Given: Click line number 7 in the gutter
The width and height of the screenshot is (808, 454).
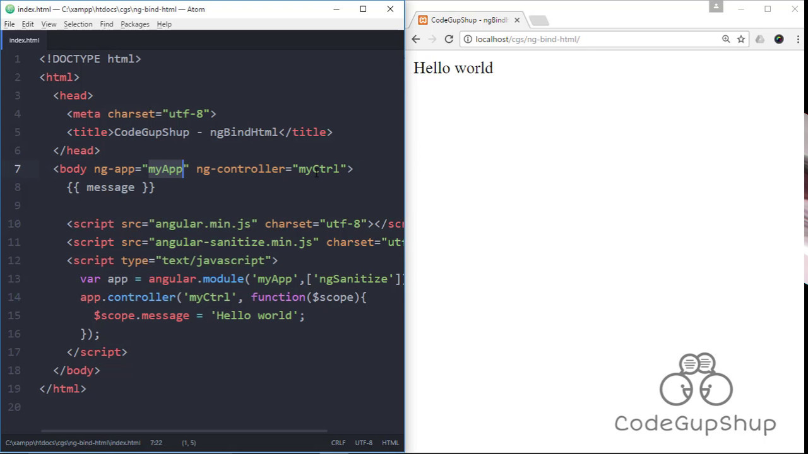Looking at the screenshot, I should (17, 169).
